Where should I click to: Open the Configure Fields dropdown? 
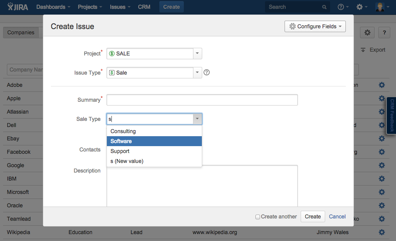(x=315, y=26)
